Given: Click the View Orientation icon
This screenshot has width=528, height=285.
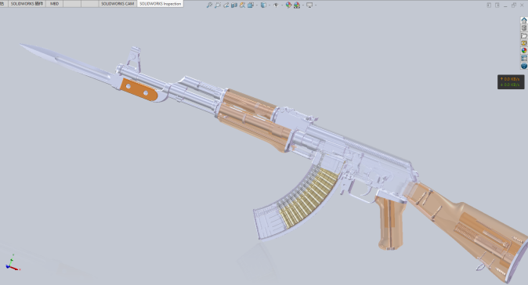Looking at the screenshot, I should [250, 5].
